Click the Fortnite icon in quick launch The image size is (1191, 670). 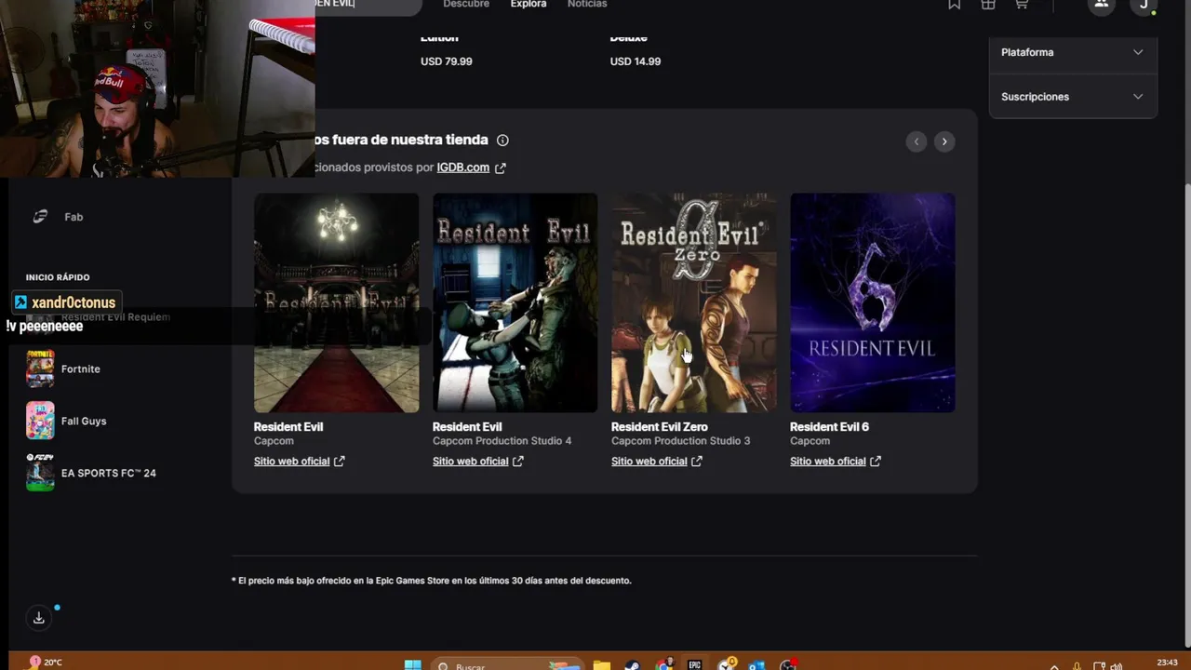(40, 368)
